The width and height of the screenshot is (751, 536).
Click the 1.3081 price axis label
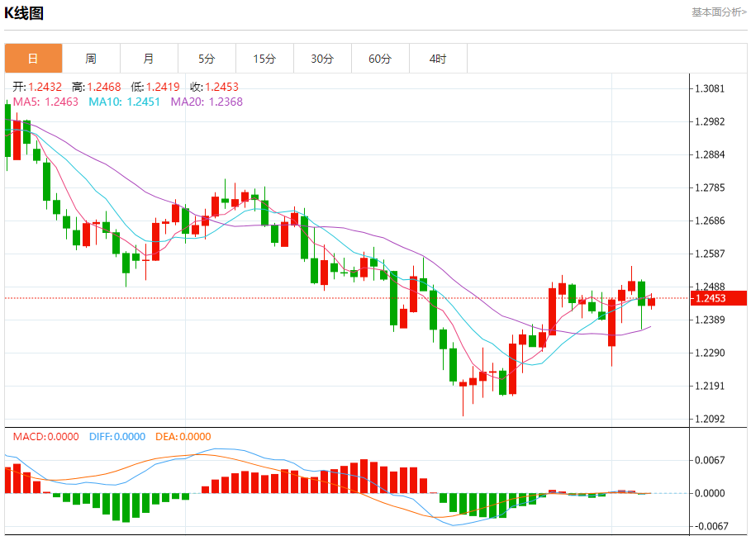tap(710, 88)
